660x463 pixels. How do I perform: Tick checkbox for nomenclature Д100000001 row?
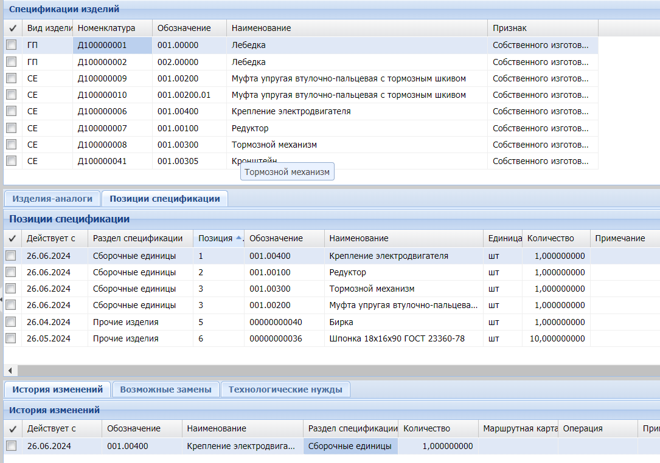point(12,45)
